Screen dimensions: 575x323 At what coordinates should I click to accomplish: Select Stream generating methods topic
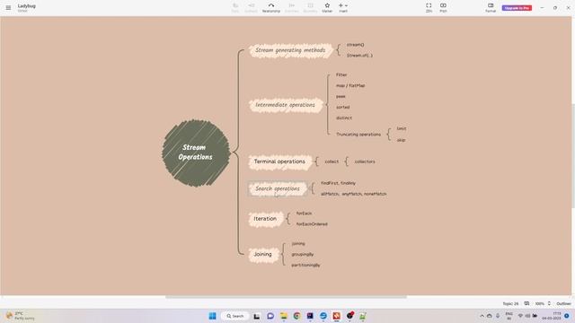tap(290, 50)
